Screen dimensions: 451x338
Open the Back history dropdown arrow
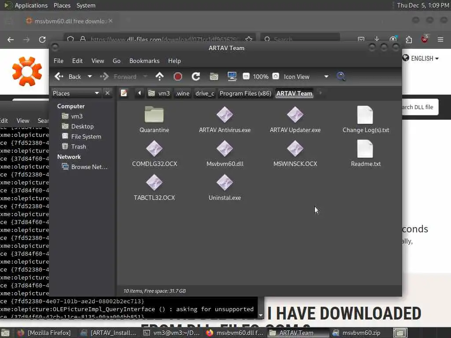[x=90, y=77]
